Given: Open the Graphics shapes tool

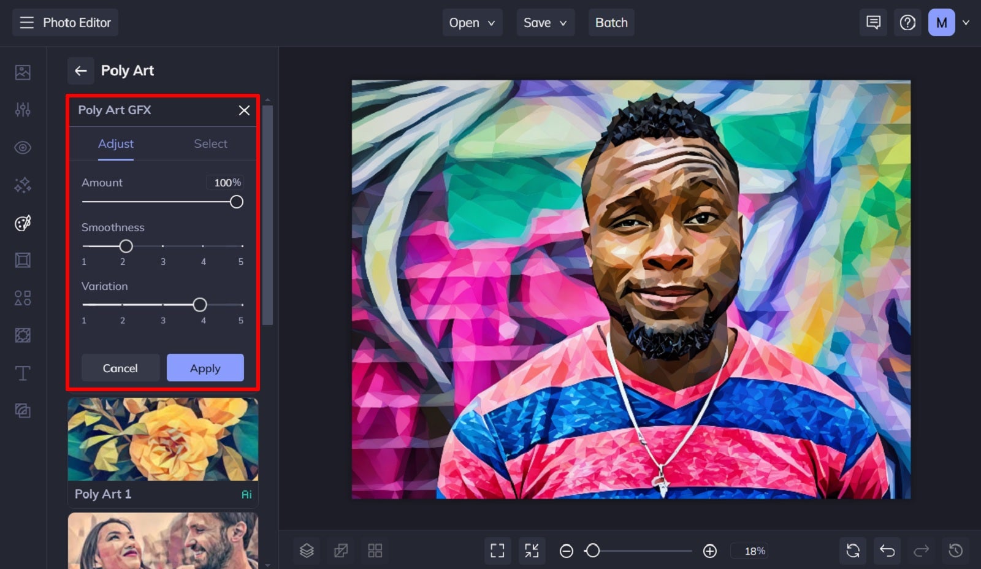Looking at the screenshot, I should tap(23, 297).
